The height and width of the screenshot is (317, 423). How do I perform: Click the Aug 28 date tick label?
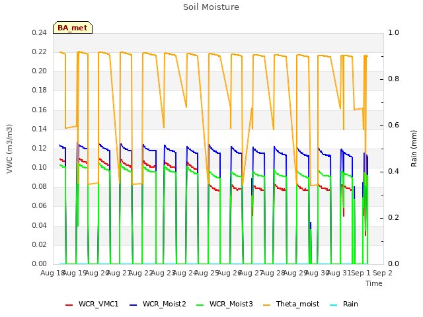(x=273, y=273)
